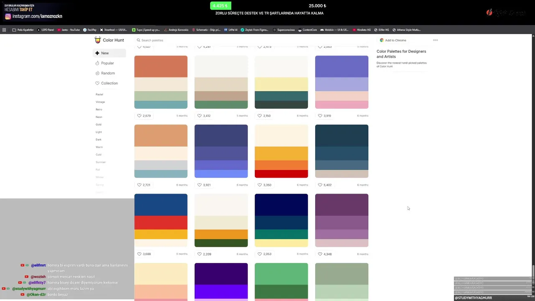Filter palettes by Dark tag
Screen dimensions: 535x301
coord(99,140)
